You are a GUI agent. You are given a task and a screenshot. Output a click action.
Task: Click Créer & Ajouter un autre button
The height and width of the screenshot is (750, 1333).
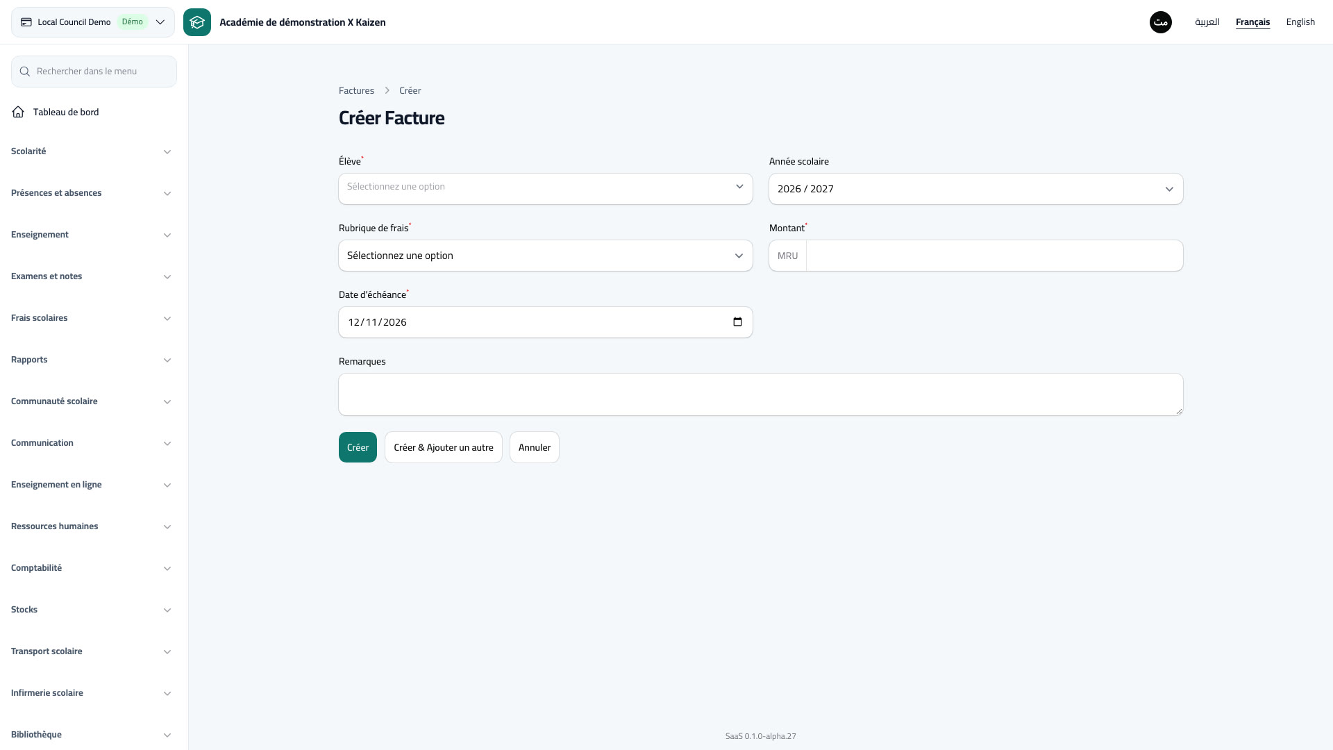point(444,447)
